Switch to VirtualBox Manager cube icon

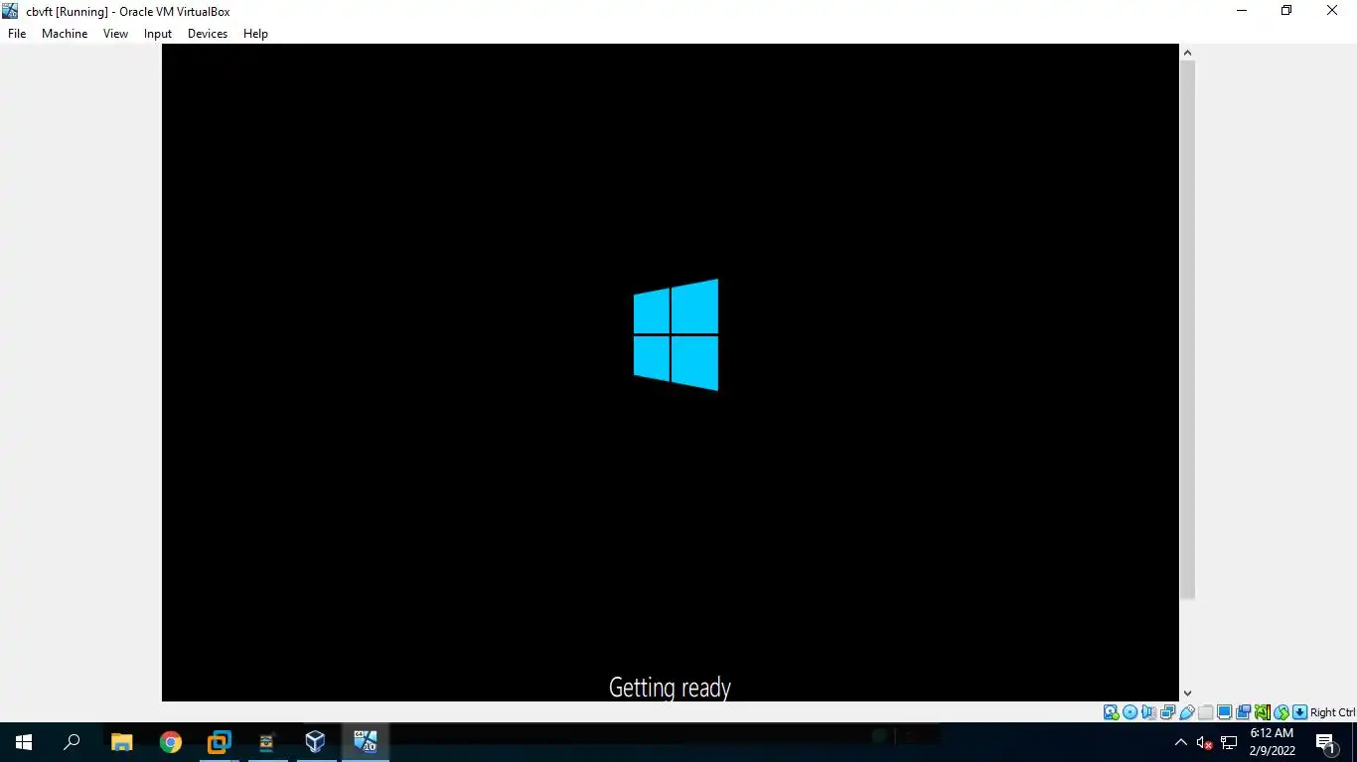[x=315, y=742]
